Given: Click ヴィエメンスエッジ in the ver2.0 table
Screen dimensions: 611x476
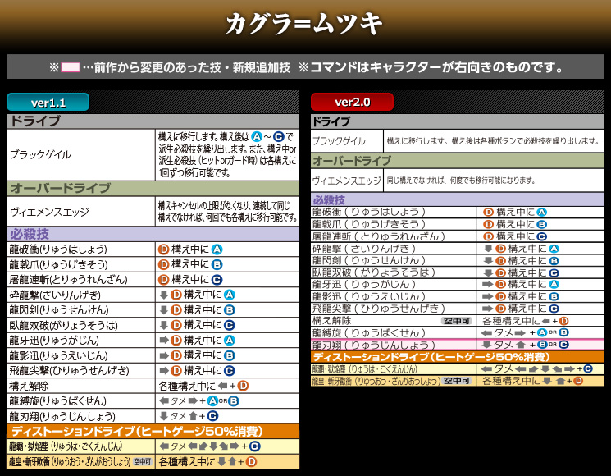Looking at the screenshot, I should pyautogui.click(x=346, y=181).
